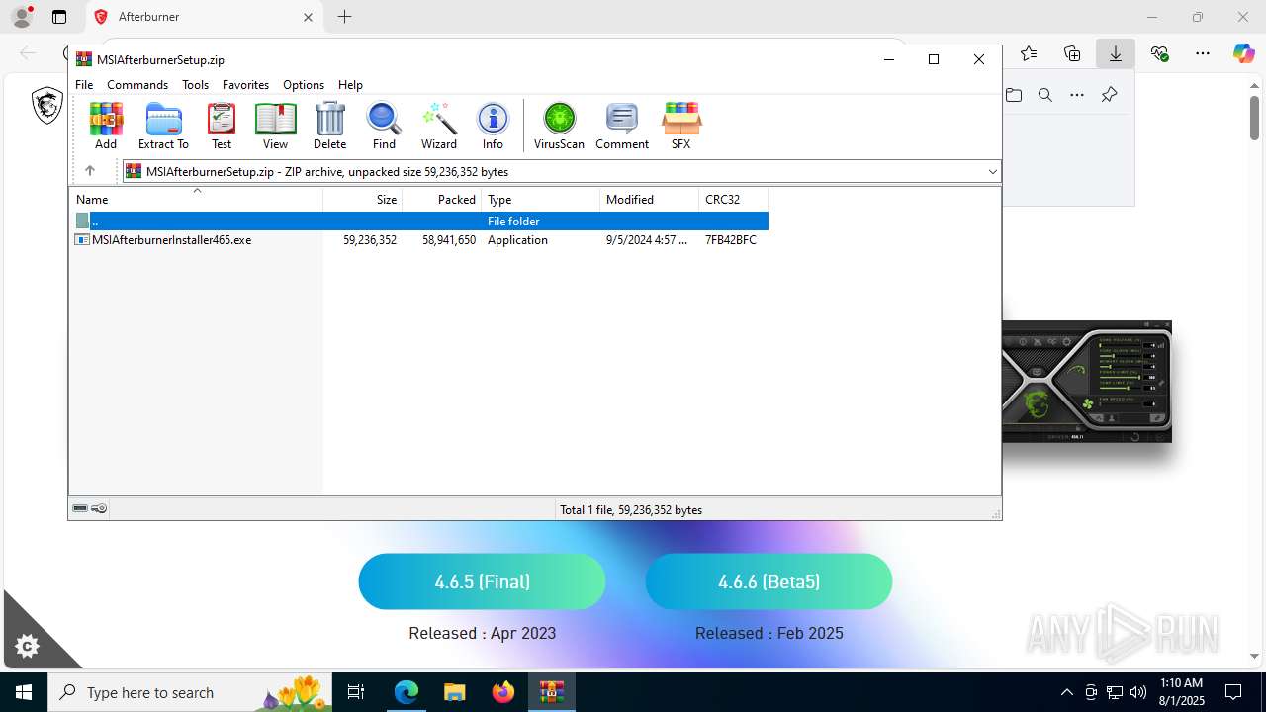Open the Find tool
Viewport: 1266px width, 712px height.
(x=384, y=126)
